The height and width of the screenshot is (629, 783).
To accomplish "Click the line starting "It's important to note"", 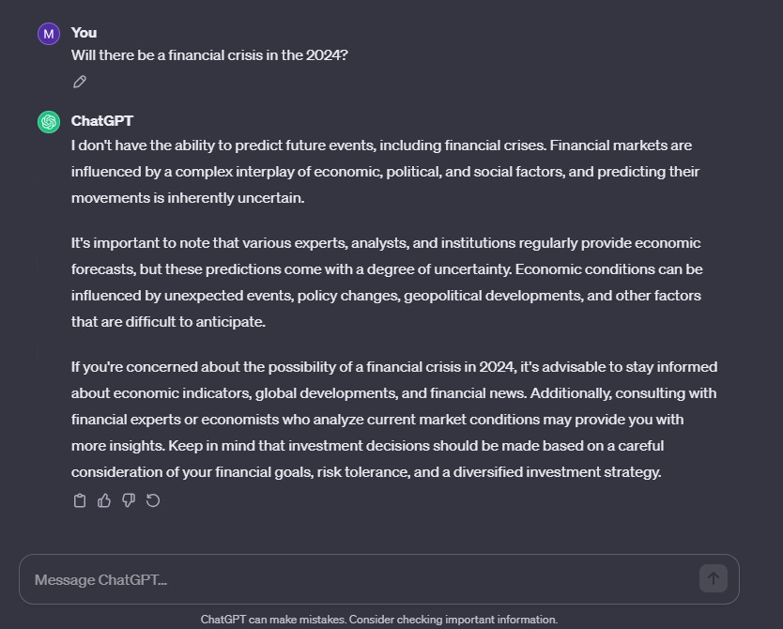I will [x=386, y=243].
